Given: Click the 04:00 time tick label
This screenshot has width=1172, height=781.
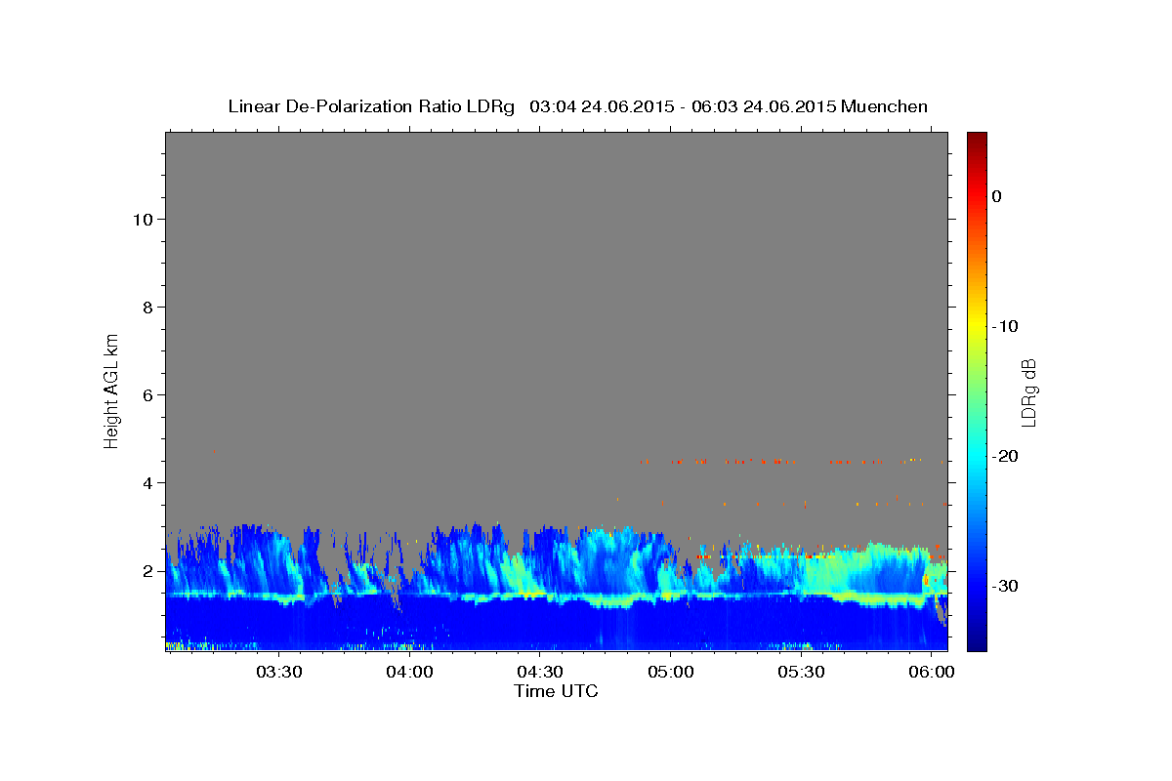Looking at the screenshot, I should (409, 673).
